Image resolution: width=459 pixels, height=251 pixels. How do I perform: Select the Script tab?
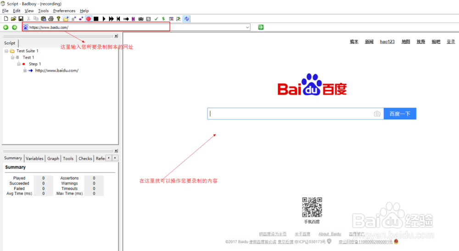pos(10,43)
